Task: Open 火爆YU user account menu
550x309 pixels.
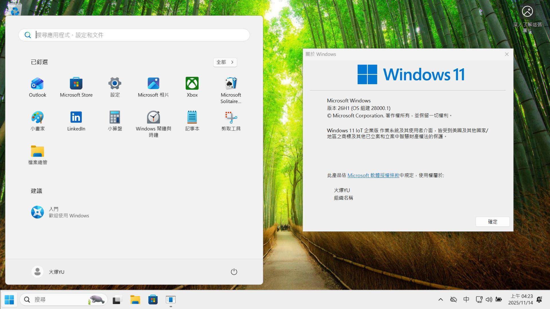Action: [48, 272]
